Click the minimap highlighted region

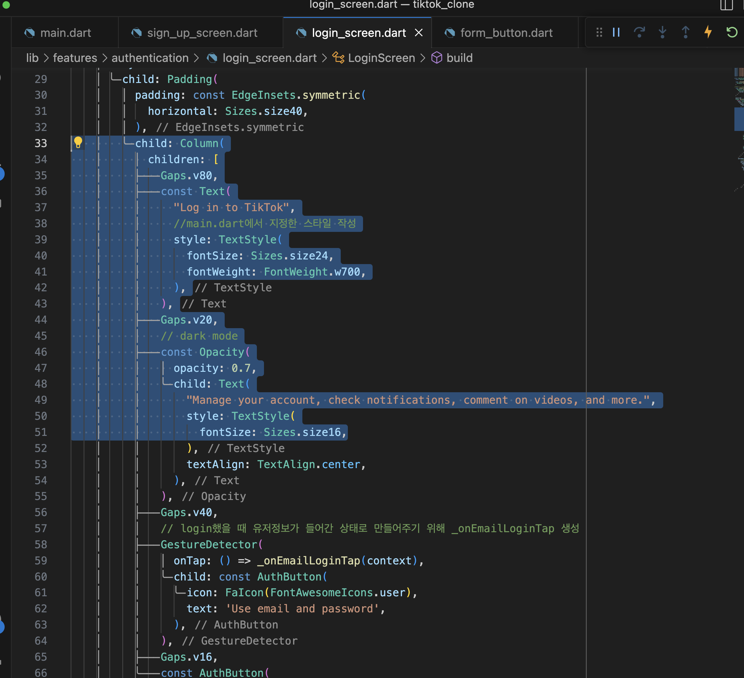click(738, 119)
